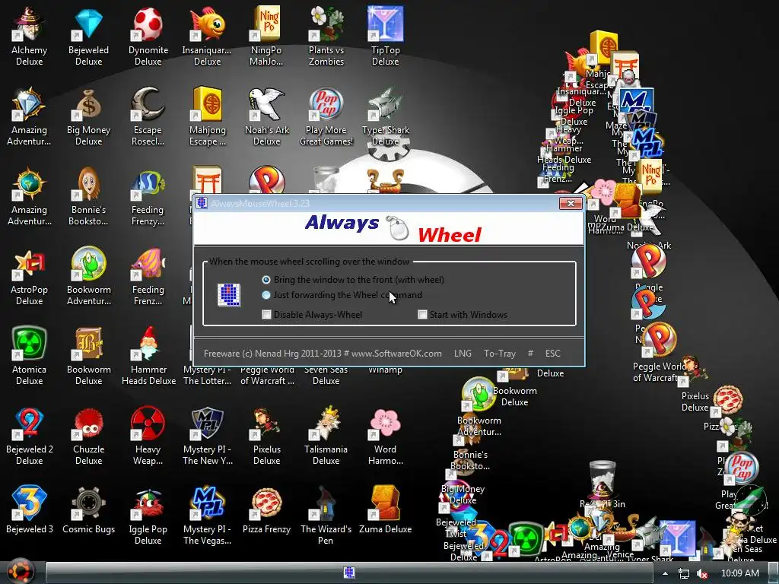Enable the Start with Windows checkbox
Image resolution: width=779 pixels, height=584 pixels.
(422, 314)
